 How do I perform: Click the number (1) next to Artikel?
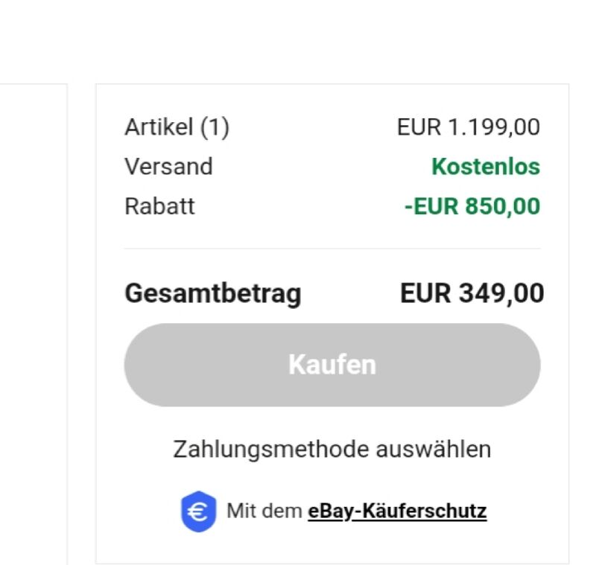click(215, 127)
